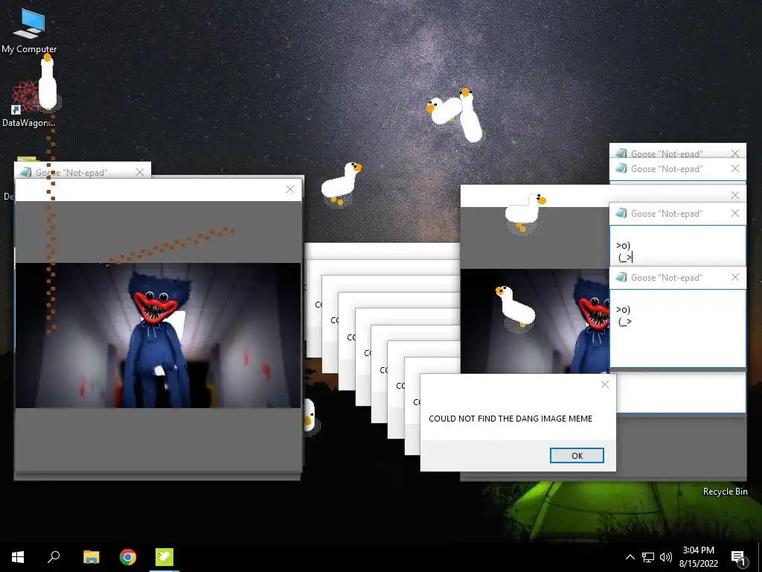Expand the hidden system tray icons chevron
The image size is (762, 572).
coord(630,557)
